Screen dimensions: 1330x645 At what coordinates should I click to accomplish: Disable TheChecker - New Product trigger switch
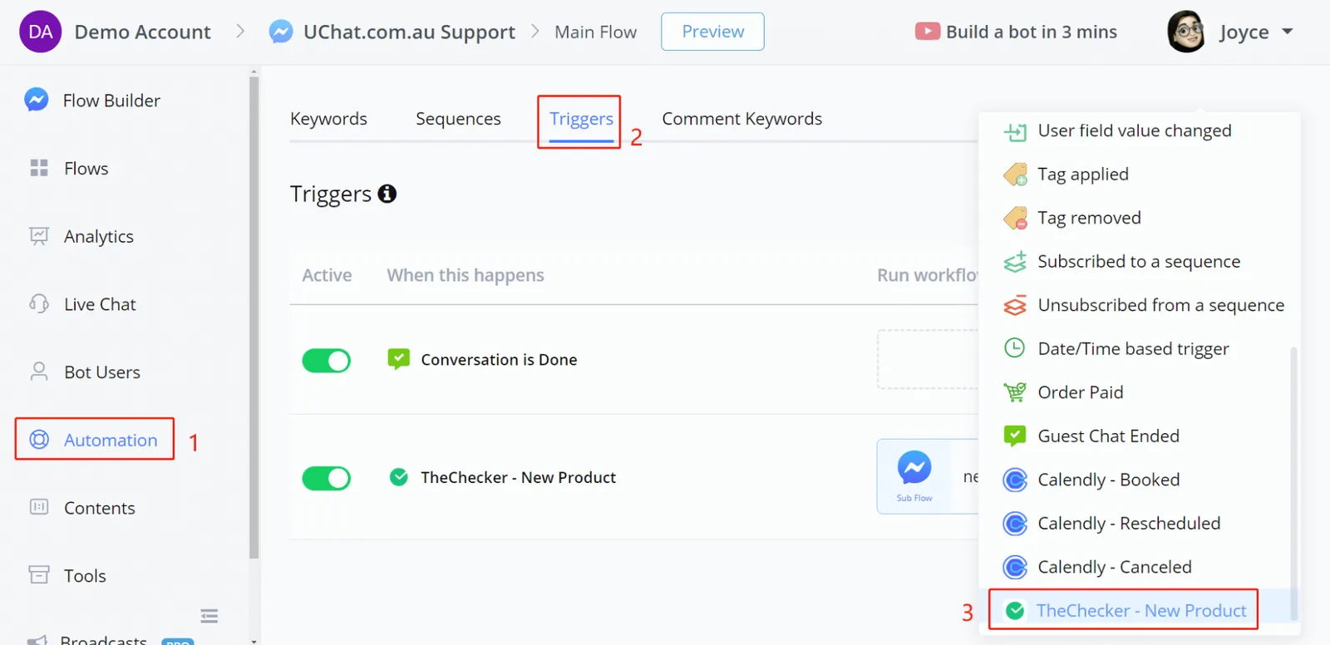tap(326, 478)
